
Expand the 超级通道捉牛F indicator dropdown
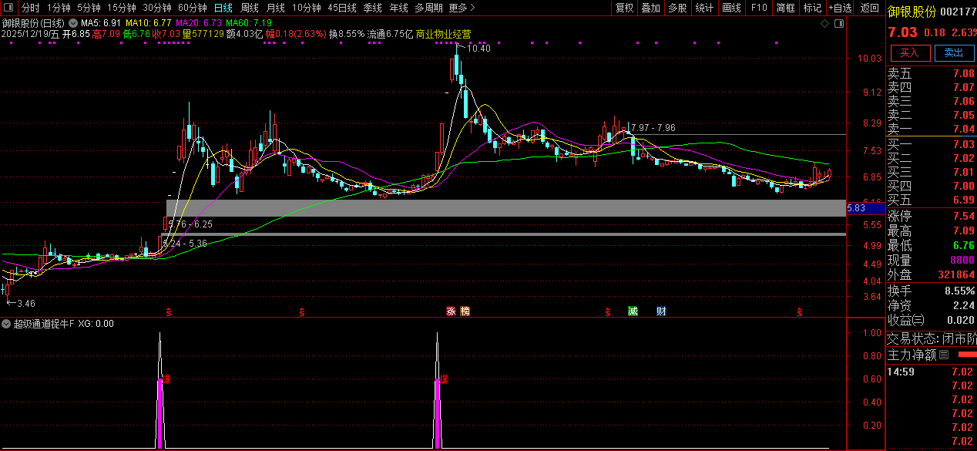pos(7,324)
